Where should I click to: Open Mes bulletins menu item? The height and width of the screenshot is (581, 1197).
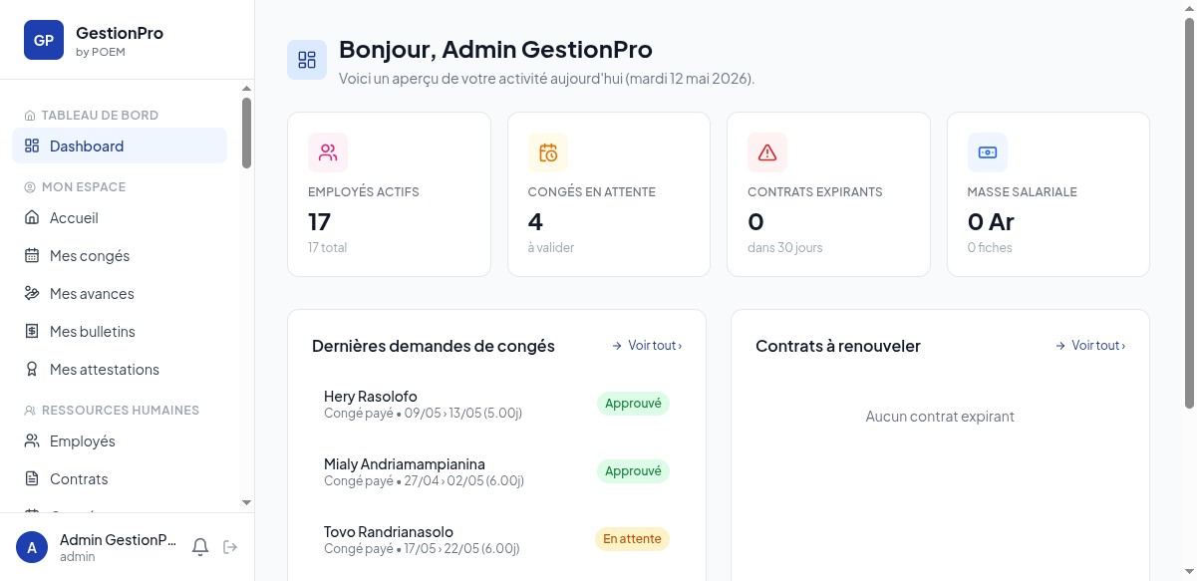(120, 331)
